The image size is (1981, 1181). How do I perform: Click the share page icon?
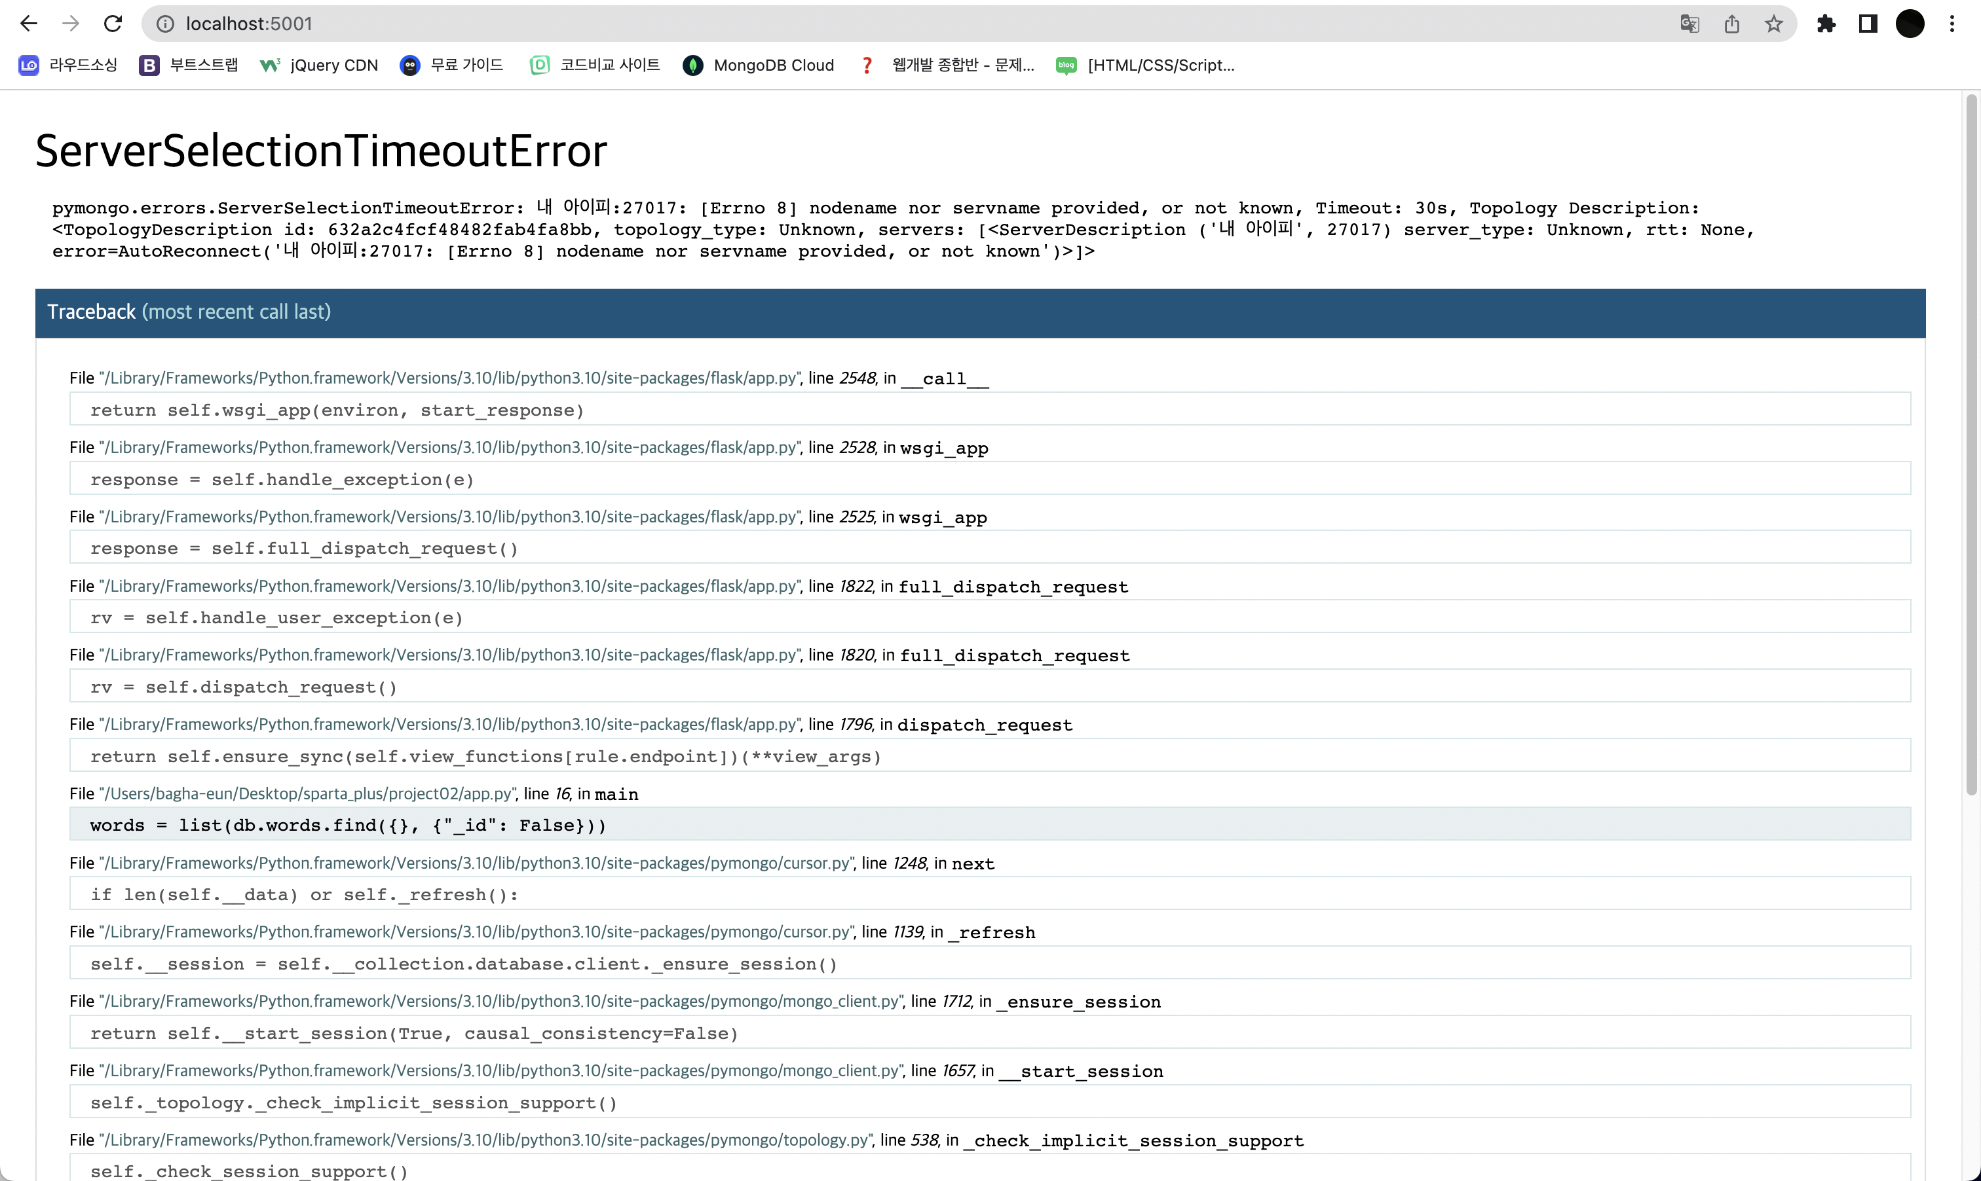(x=1732, y=24)
